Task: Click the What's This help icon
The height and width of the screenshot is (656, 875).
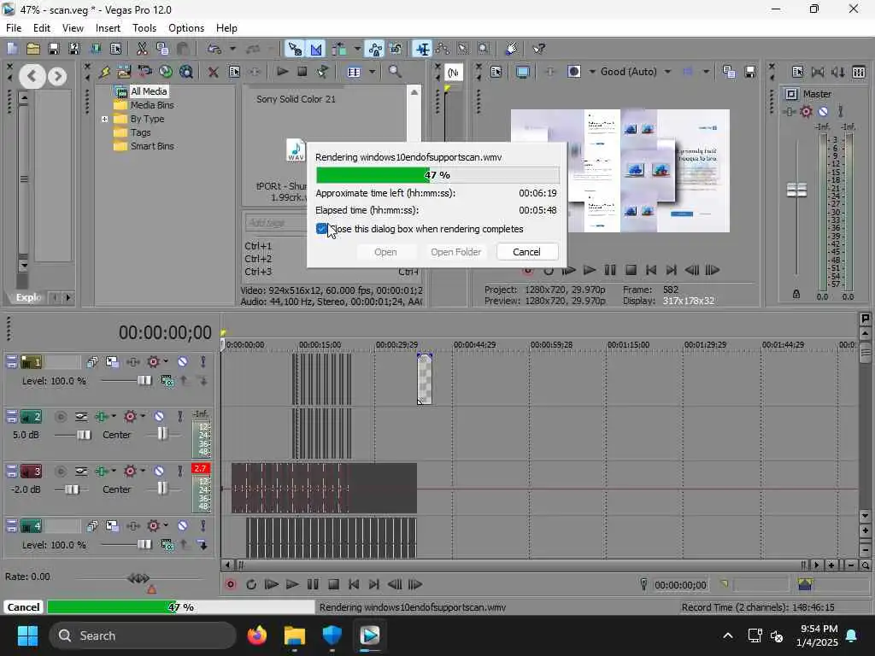Action: [x=538, y=49]
